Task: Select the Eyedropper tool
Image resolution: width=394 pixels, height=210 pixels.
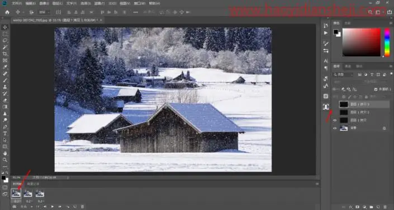Action: coord(5,67)
